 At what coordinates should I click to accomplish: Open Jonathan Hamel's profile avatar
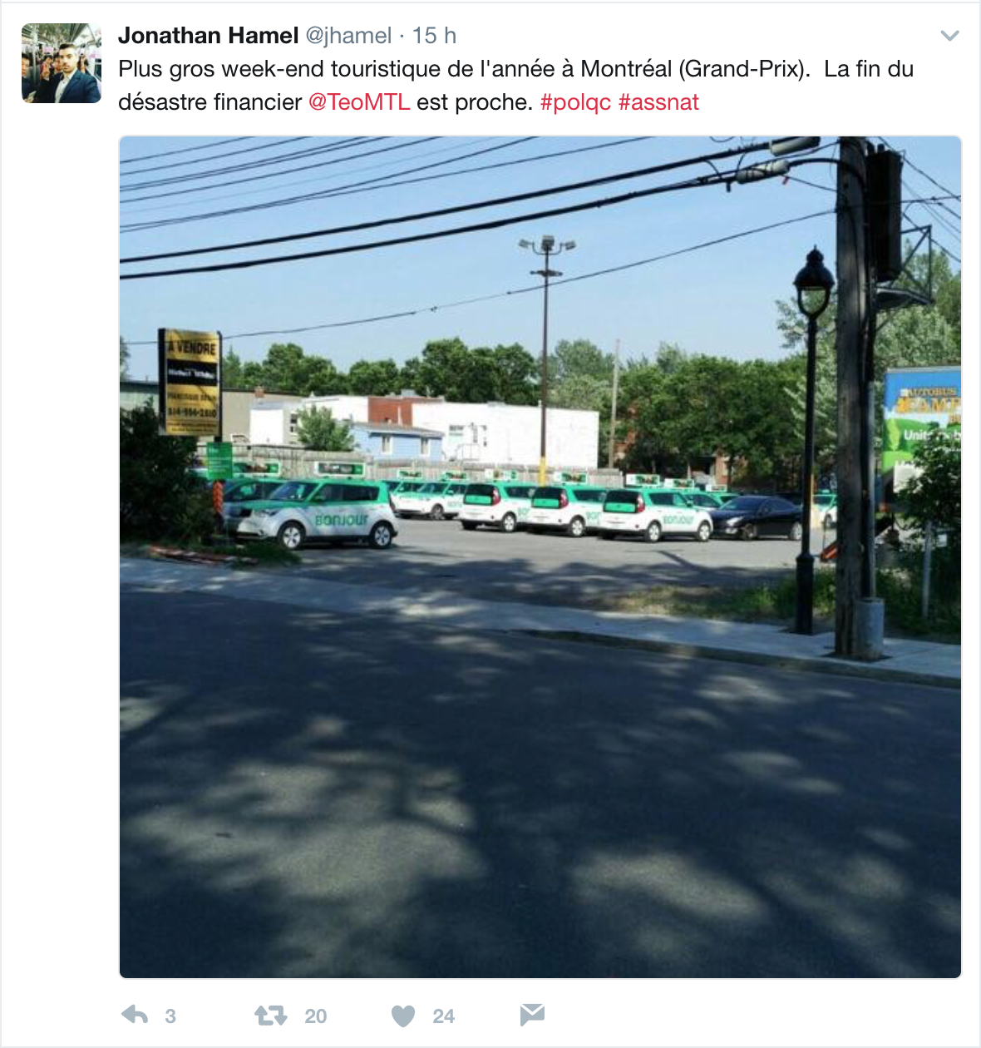tap(62, 63)
